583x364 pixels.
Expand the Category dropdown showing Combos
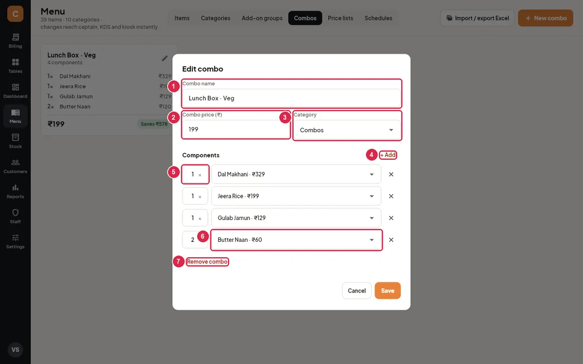click(347, 130)
